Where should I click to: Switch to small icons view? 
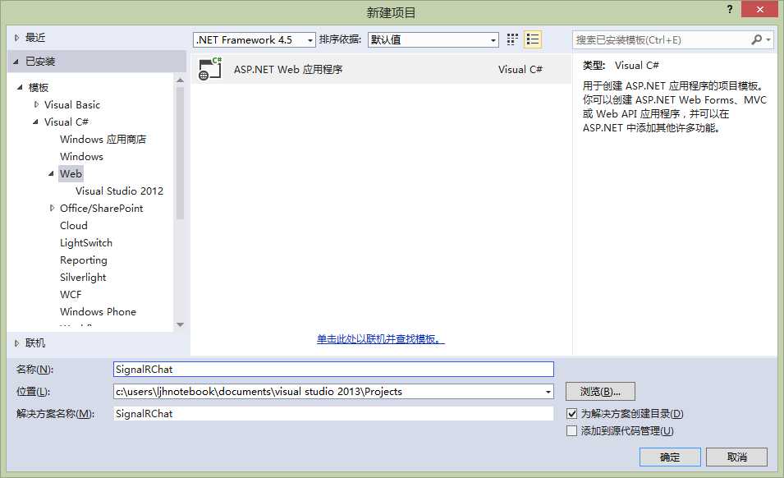tap(512, 39)
